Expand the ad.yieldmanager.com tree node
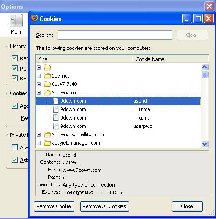The height and width of the screenshot is (219, 216). 39,143
